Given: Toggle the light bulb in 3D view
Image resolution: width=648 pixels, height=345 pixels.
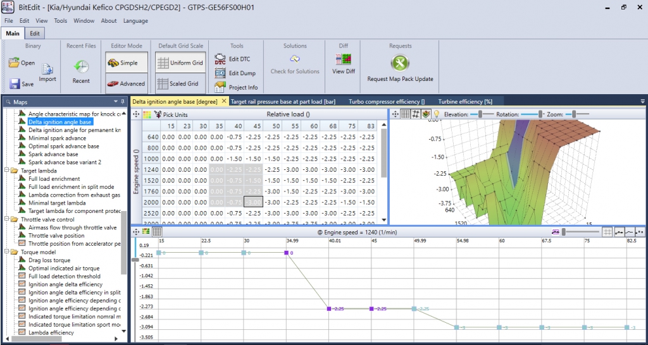Looking at the screenshot, I should [436, 114].
